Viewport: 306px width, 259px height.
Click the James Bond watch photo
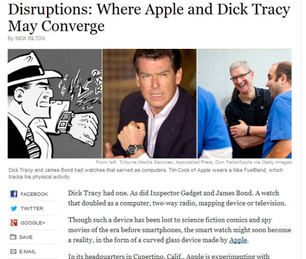click(x=149, y=103)
